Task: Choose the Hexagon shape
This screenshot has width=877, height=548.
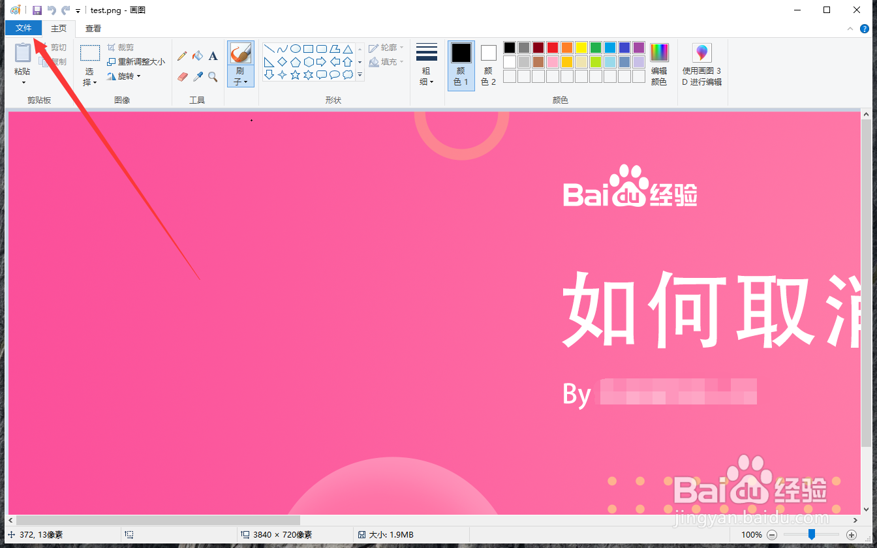Action: click(308, 62)
